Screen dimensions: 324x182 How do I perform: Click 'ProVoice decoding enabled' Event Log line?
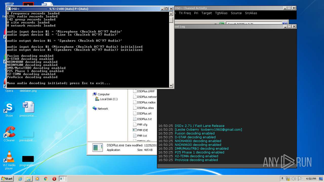click(x=196, y=160)
